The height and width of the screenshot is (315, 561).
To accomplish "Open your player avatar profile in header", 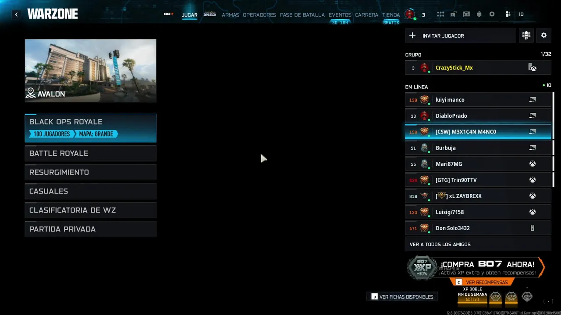I will pos(409,14).
